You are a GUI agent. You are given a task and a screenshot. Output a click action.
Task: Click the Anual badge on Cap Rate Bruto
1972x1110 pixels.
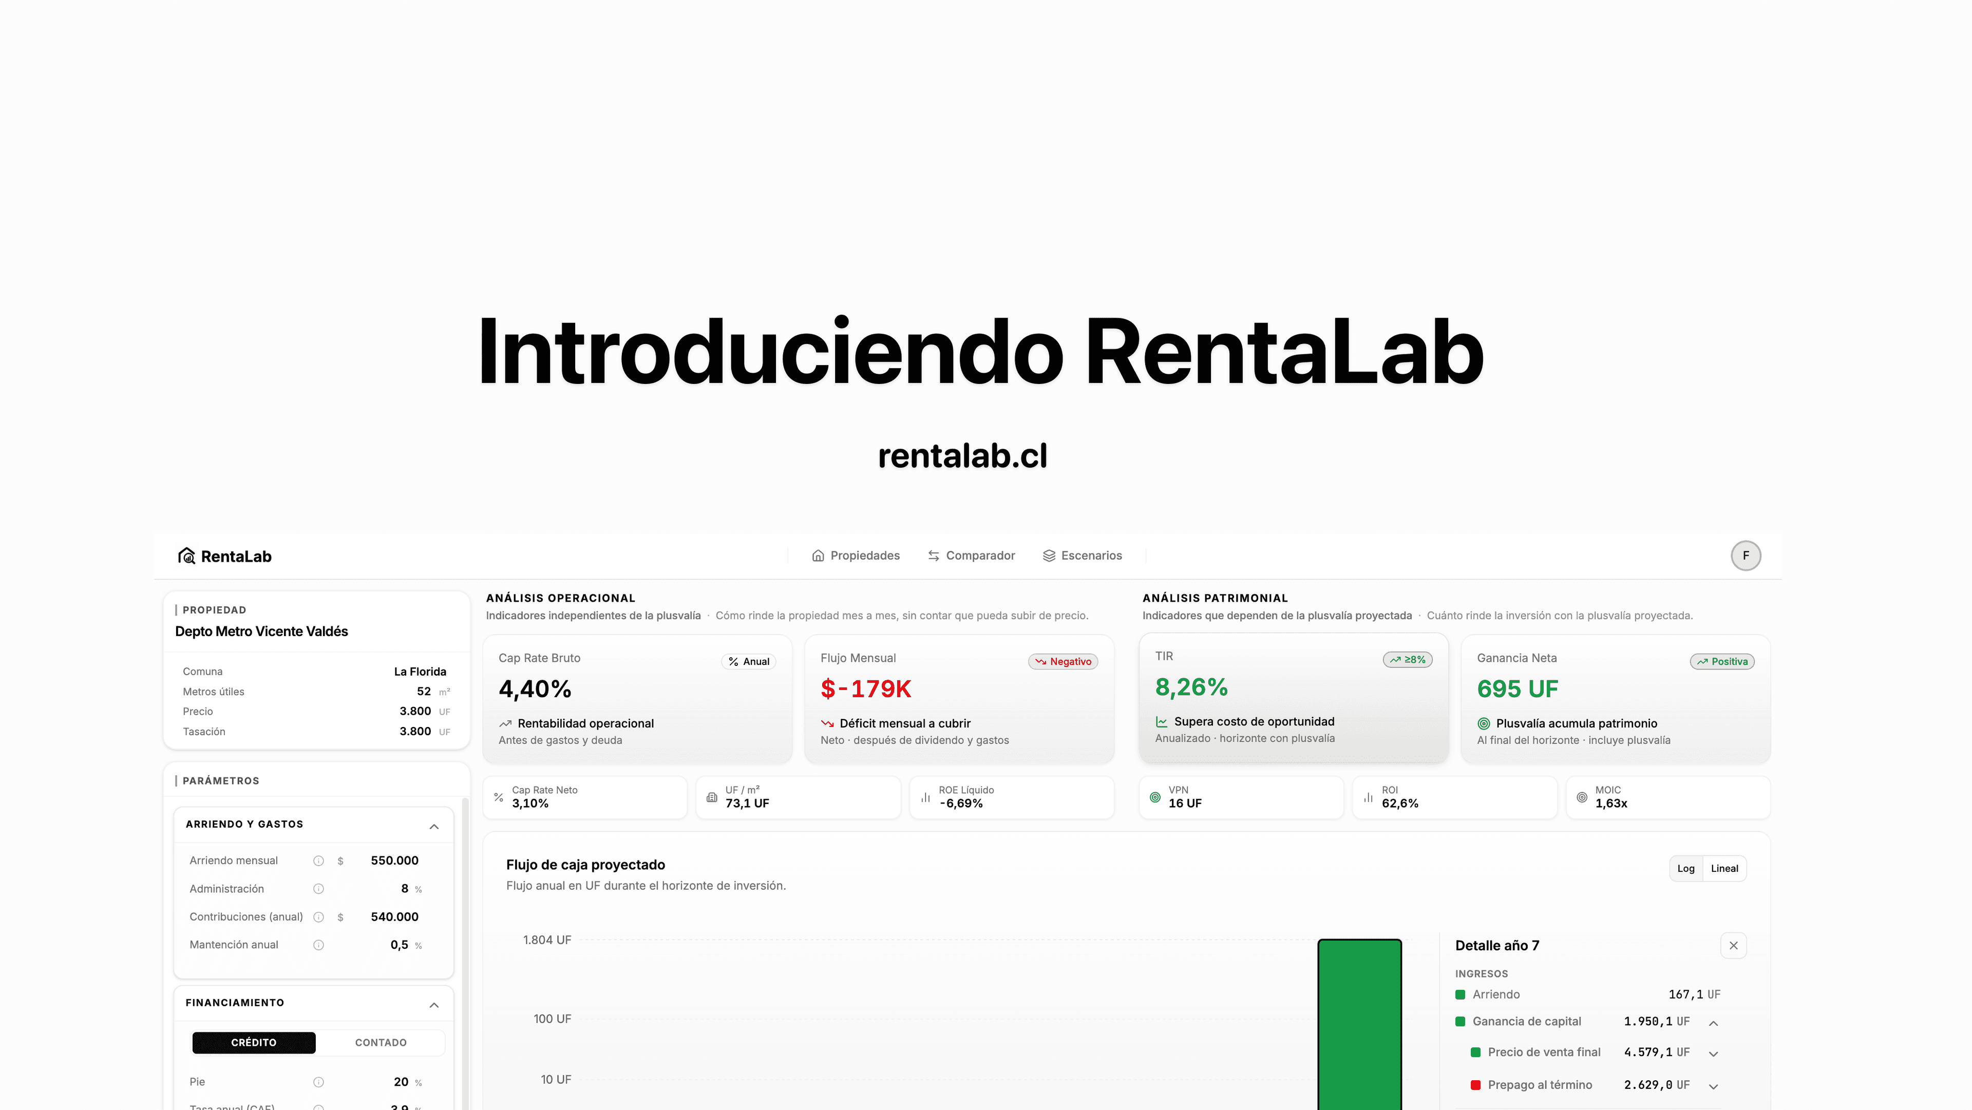coord(748,661)
